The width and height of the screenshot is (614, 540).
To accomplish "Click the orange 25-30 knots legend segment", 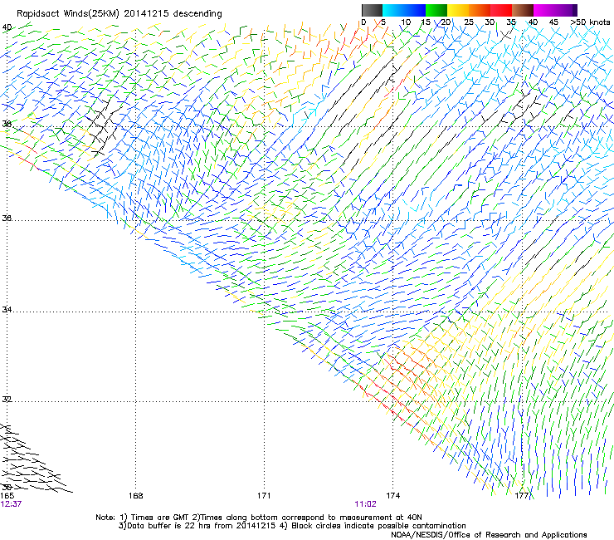I will coord(480,10).
